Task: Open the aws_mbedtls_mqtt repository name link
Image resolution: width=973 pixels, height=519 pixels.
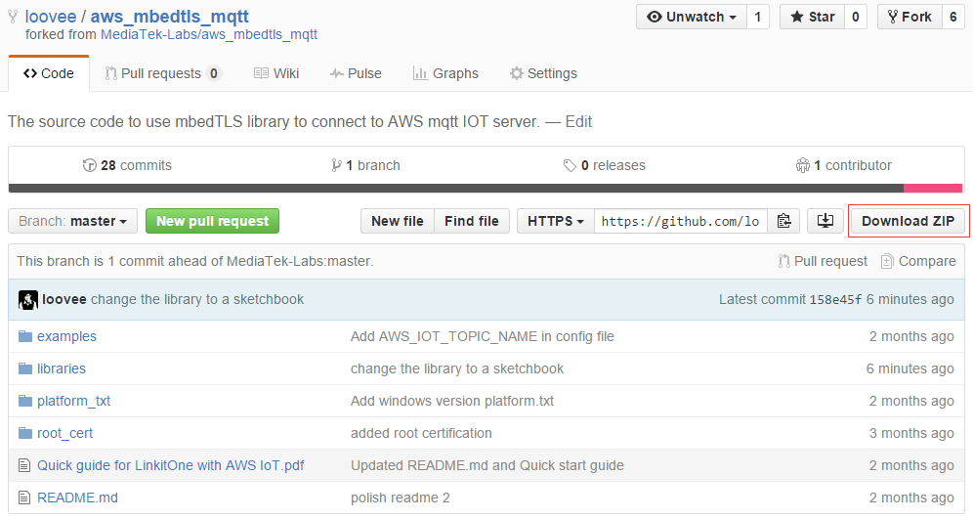Action: 169,17
